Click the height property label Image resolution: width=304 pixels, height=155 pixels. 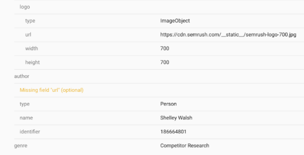32,62
